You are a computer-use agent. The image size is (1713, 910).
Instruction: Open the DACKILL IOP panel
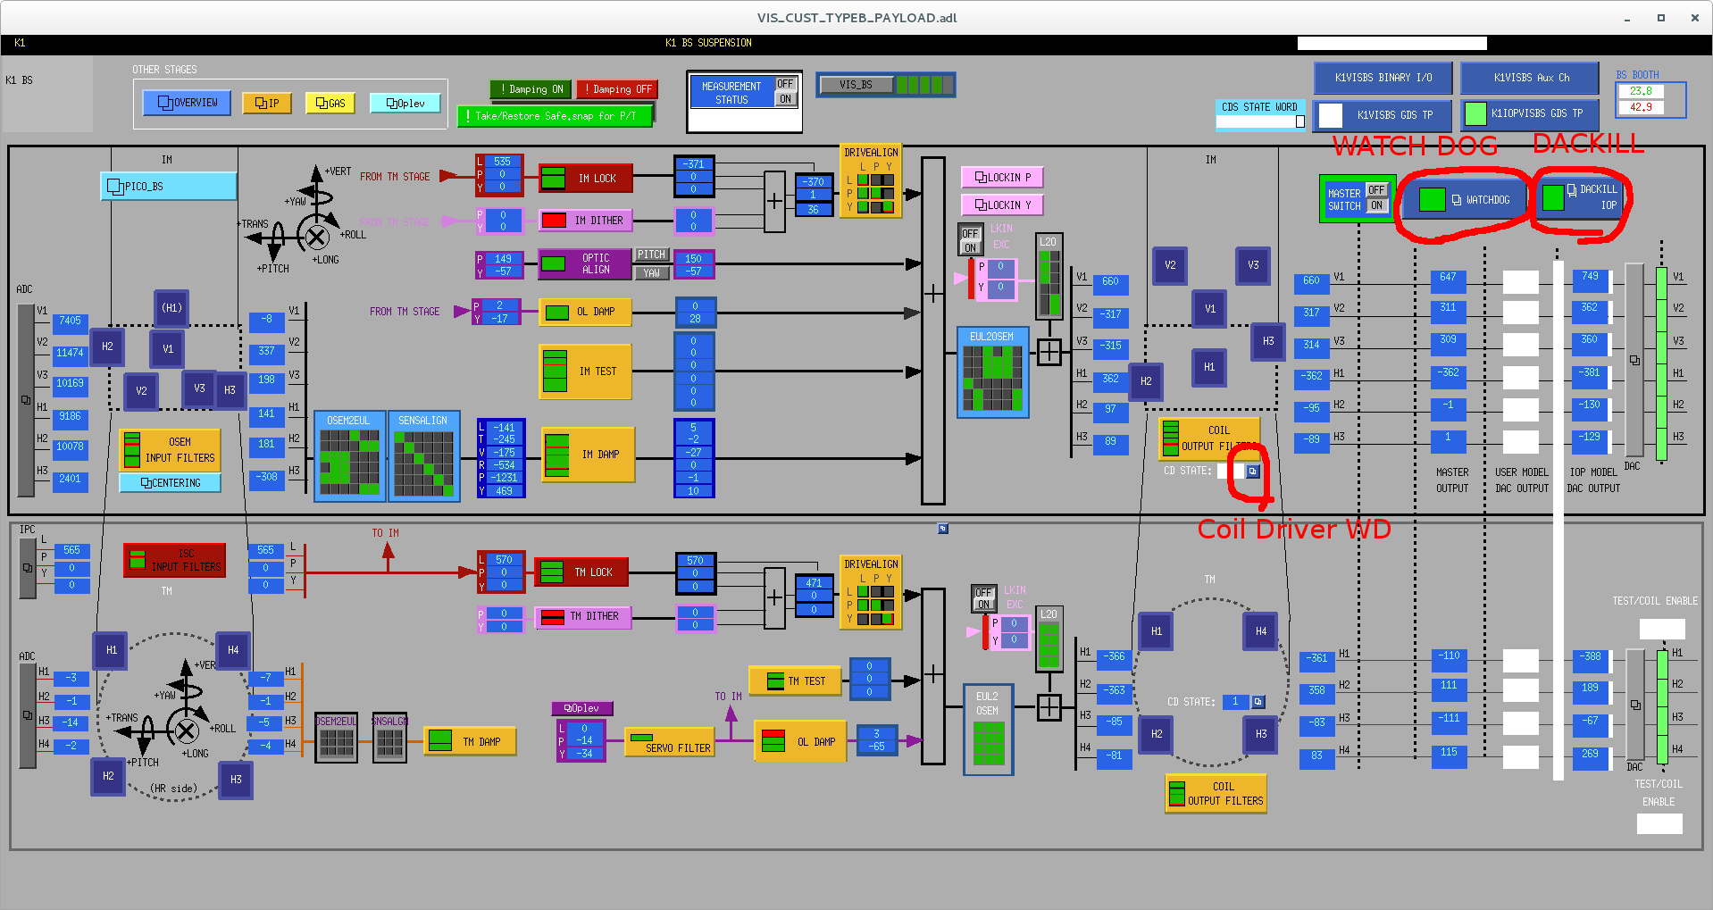tap(1579, 197)
